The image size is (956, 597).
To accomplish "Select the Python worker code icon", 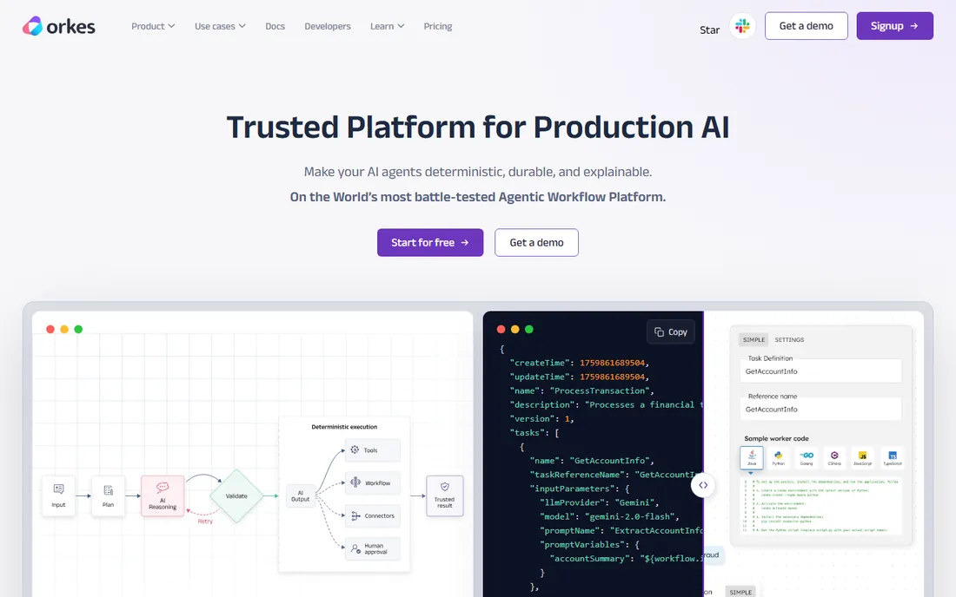I will (779, 457).
